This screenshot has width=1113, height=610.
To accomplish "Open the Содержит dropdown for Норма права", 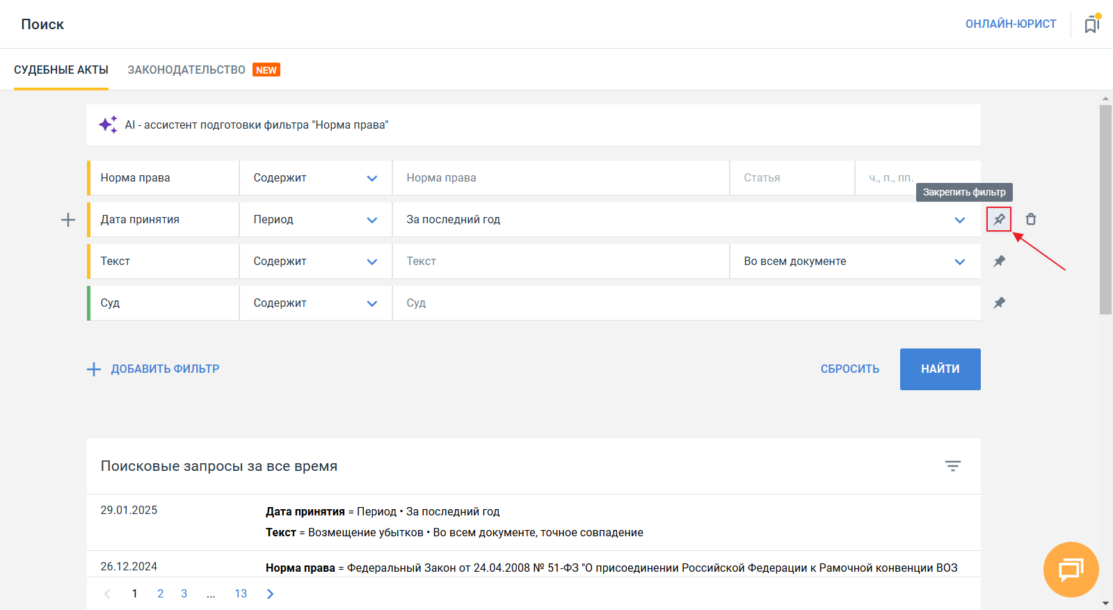I will point(316,178).
